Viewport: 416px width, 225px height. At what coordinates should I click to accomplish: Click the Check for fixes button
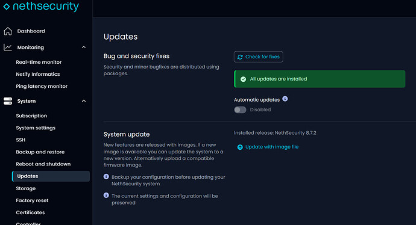[259, 57]
